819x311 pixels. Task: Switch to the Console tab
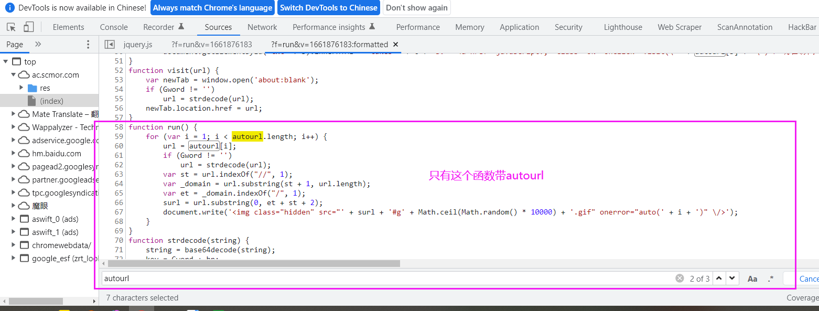click(114, 27)
